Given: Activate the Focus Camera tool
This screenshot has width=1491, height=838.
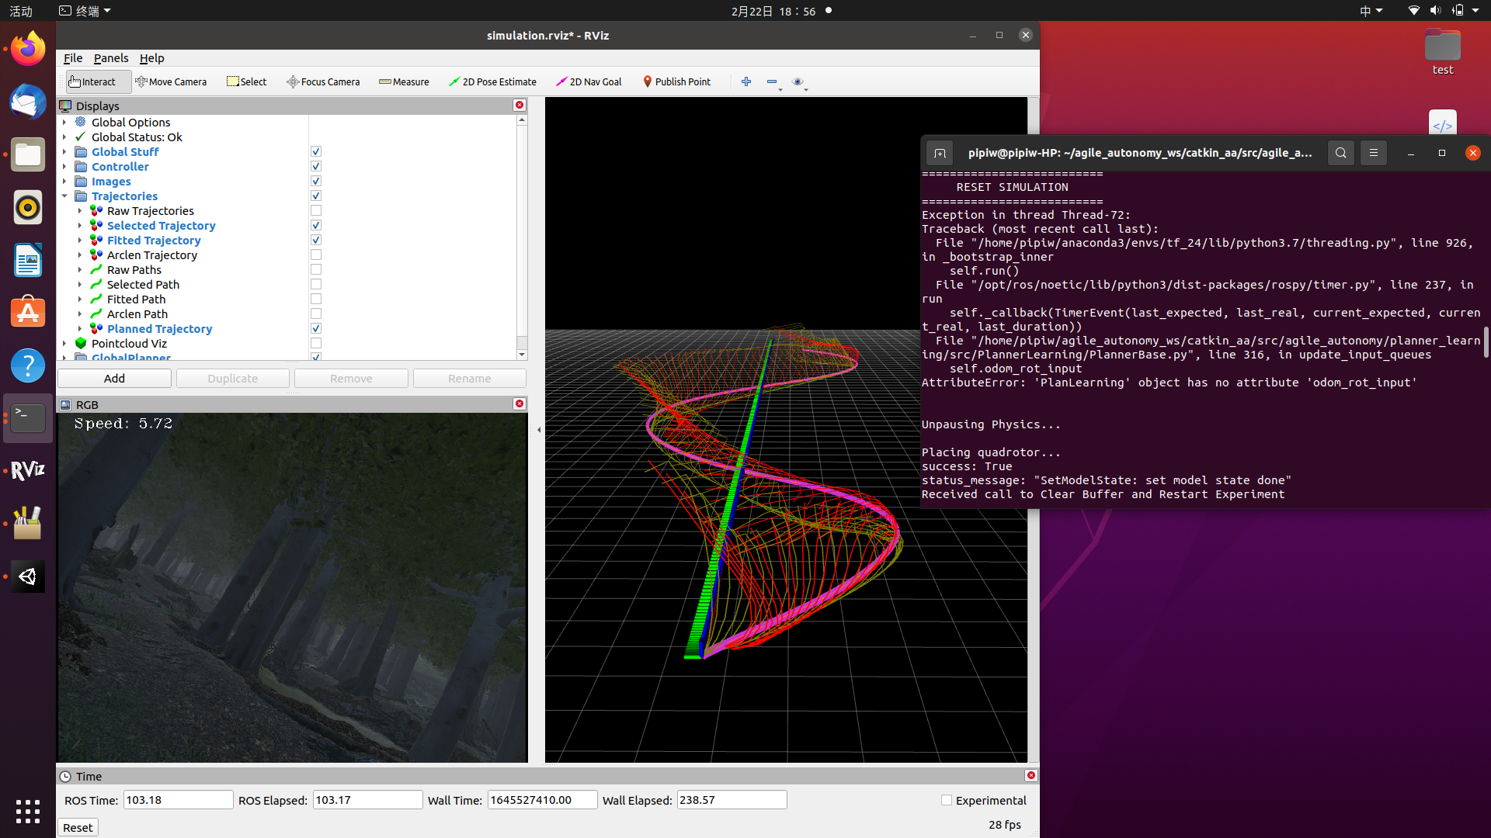Looking at the screenshot, I should (x=323, y=81).
